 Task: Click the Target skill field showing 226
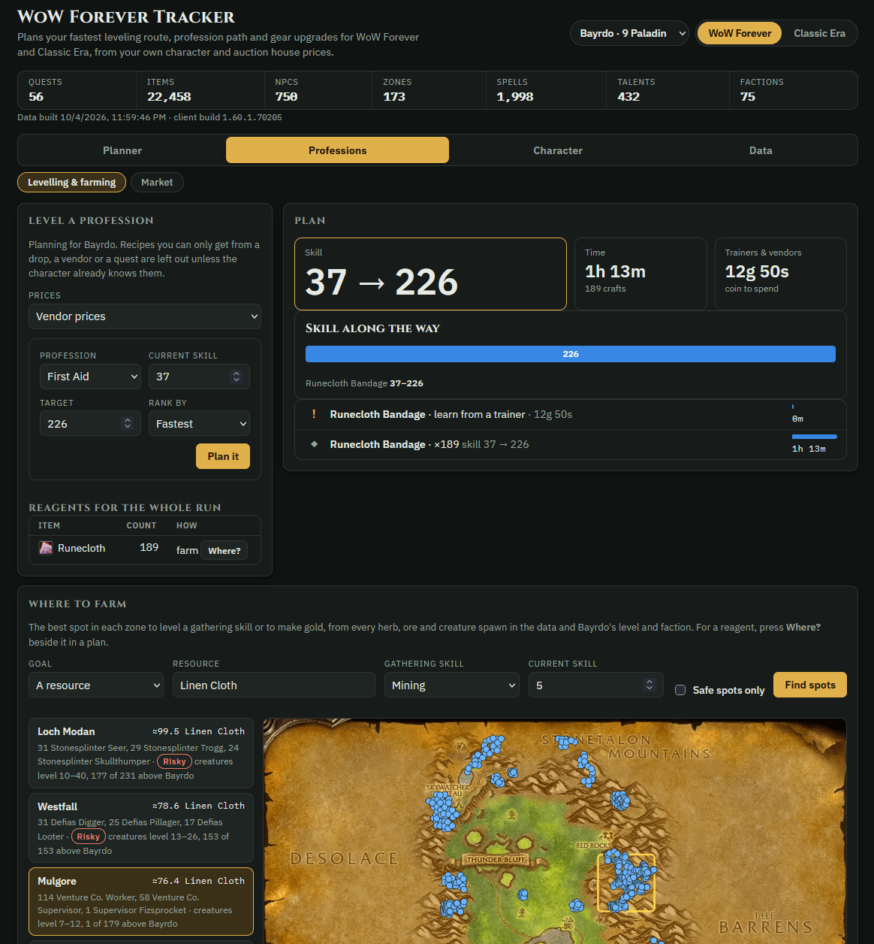90,424
